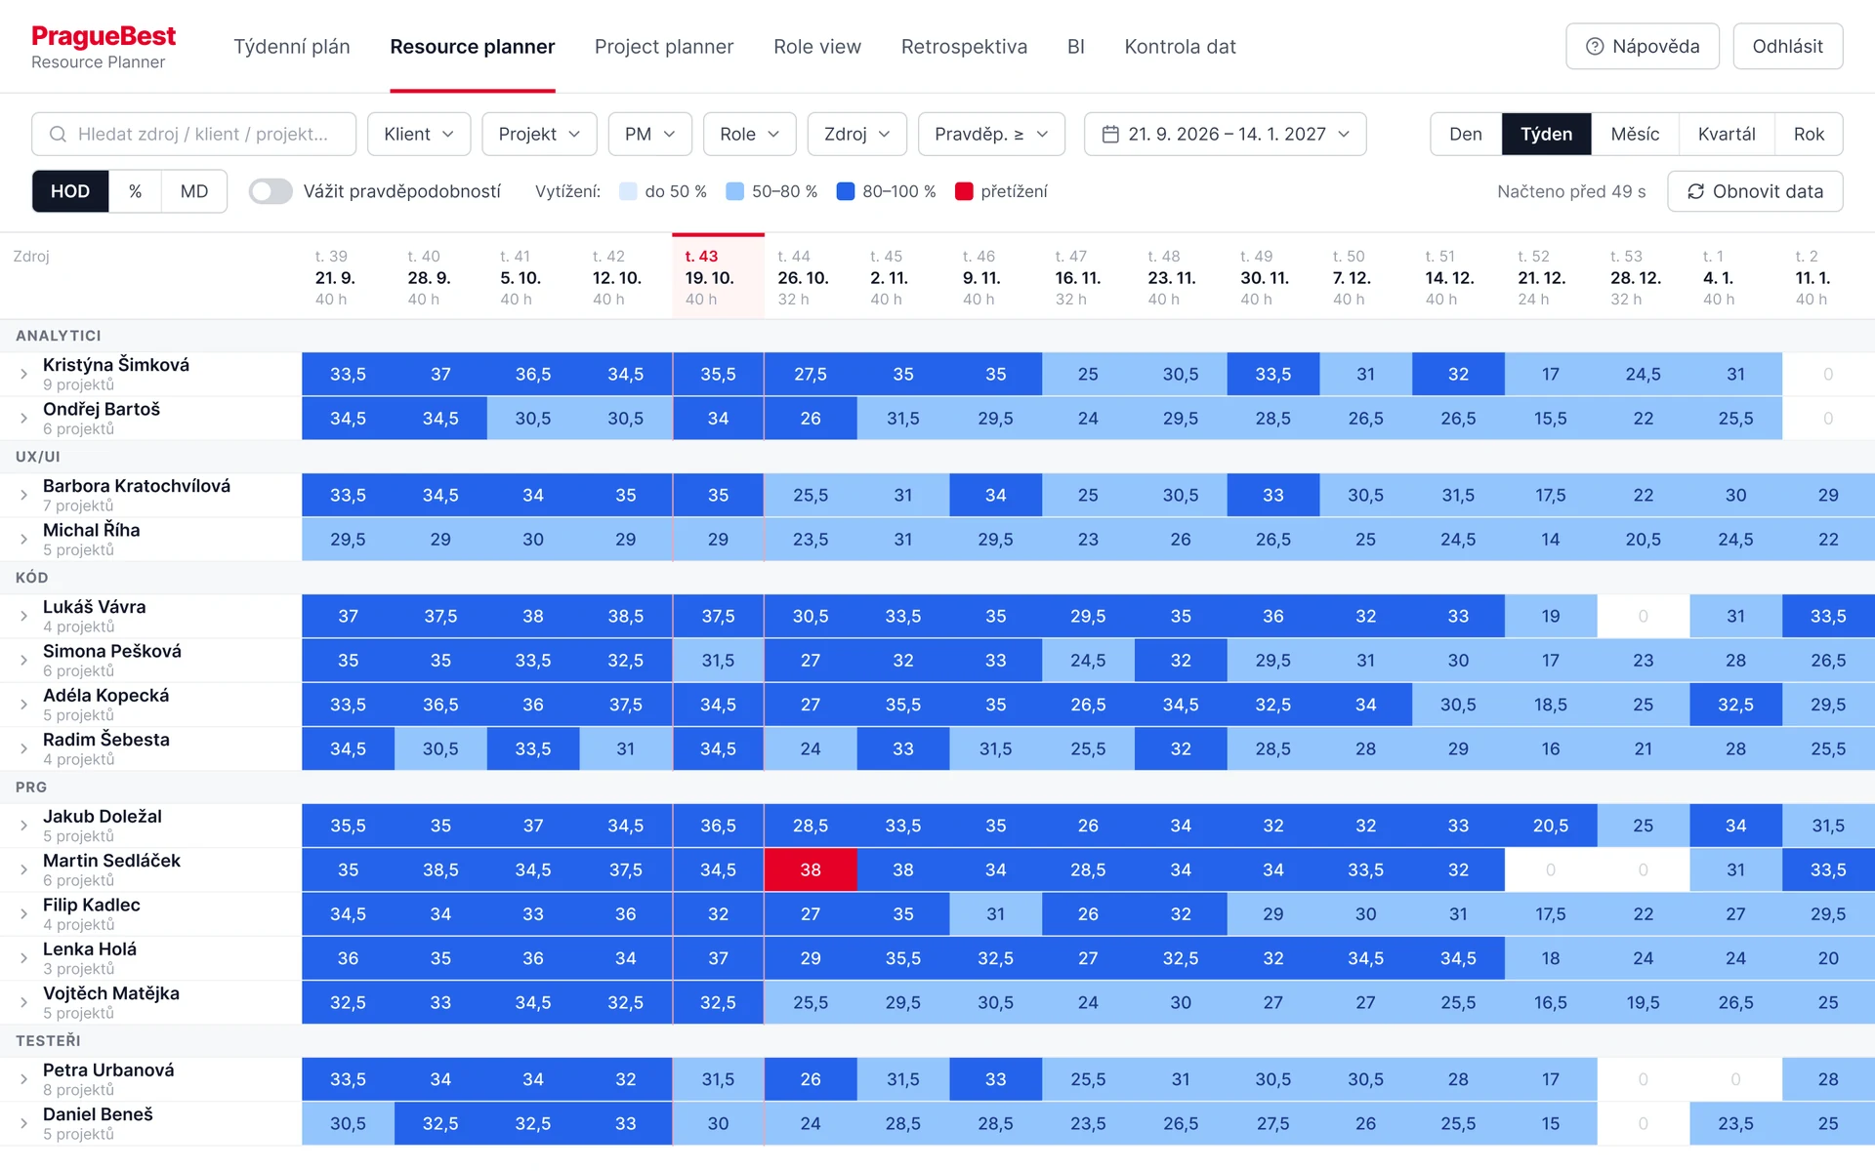Open the BI tab
1875x1171 pixels.
tap(1075, 47)
